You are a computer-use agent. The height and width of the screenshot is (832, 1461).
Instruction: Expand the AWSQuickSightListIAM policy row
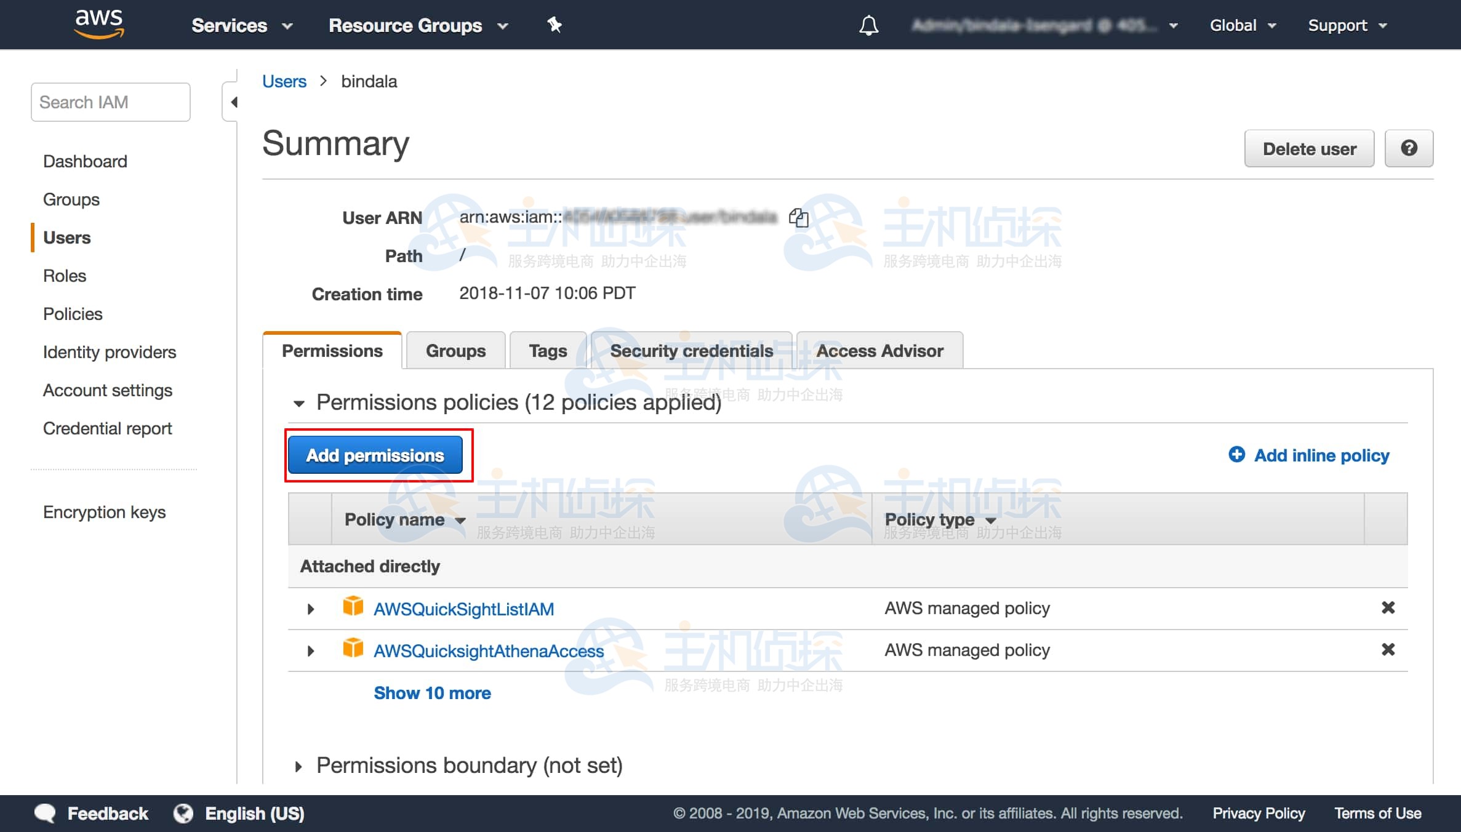(311, 609)
